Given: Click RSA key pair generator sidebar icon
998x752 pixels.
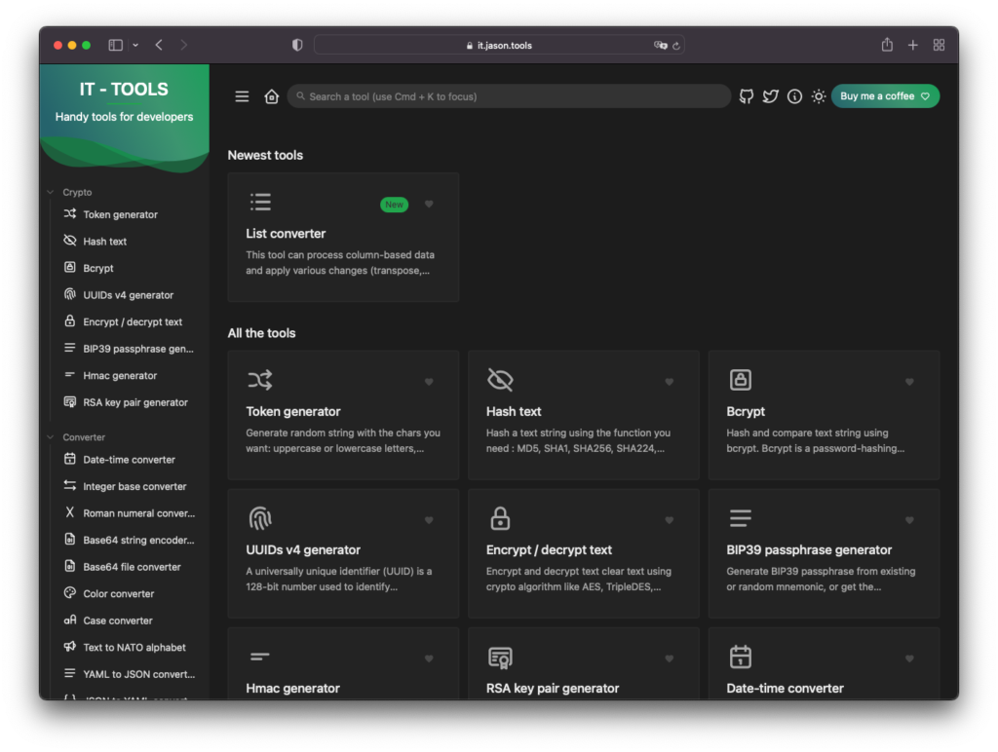Looking at the screenshot, I should (x=70, y=401).
